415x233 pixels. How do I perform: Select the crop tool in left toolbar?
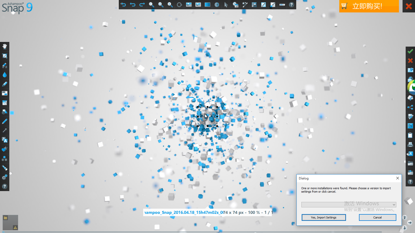coord(5,56)
